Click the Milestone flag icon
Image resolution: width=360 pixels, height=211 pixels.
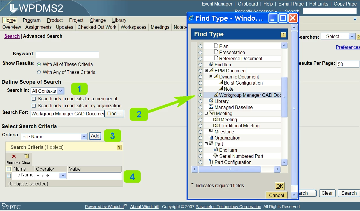pyautogui.click(x=211, y=131)
